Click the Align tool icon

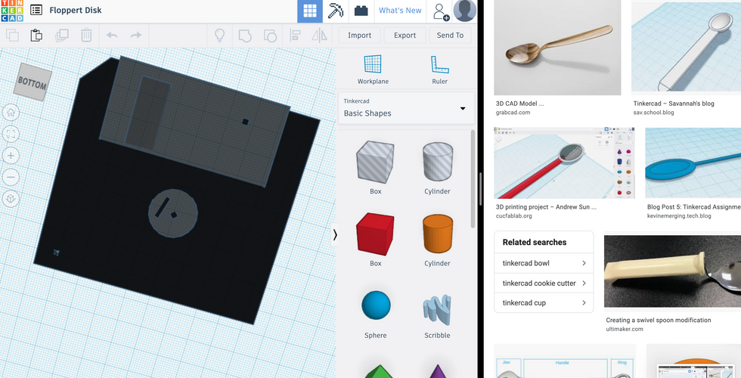click(x=295, y=36)
